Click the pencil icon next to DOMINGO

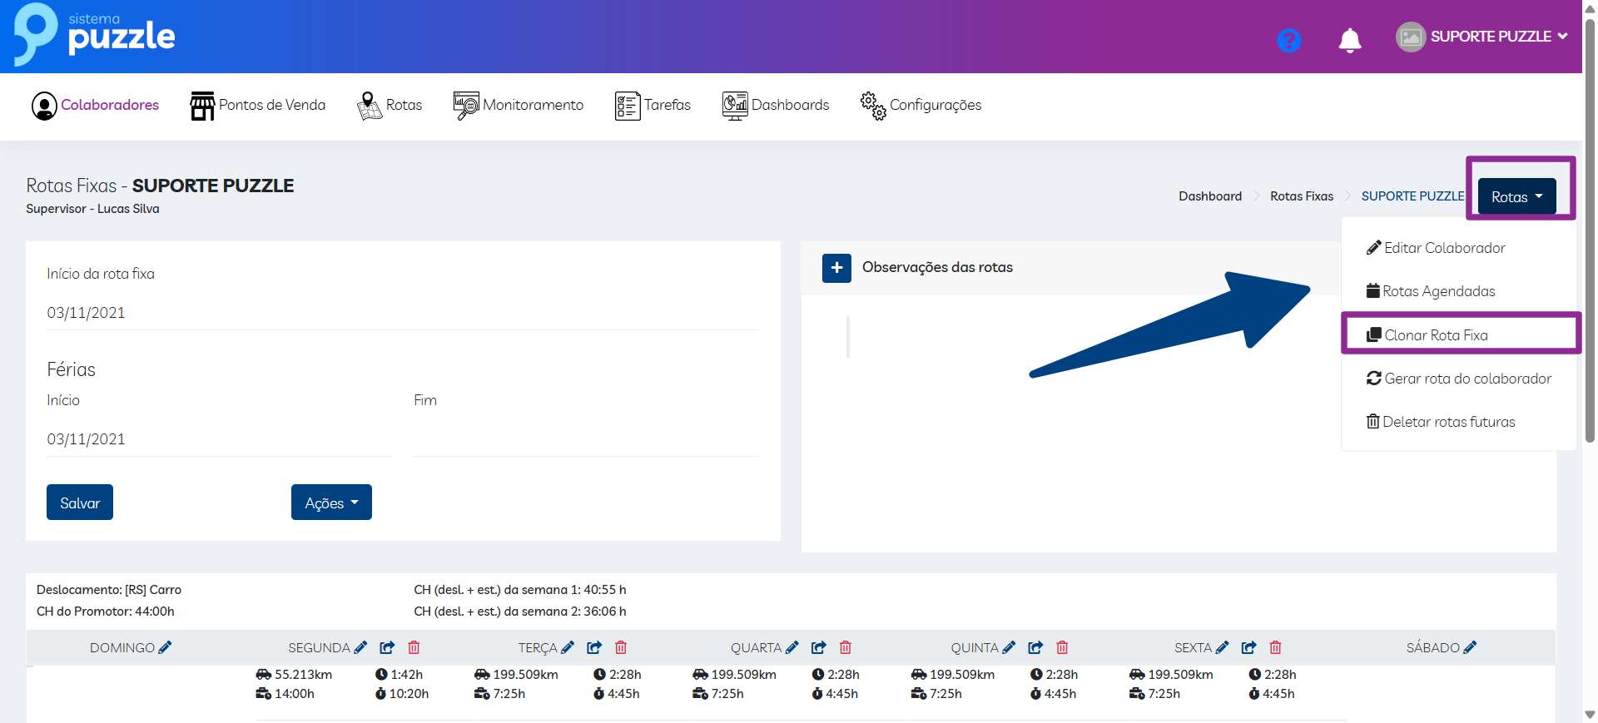pos(165,647)
